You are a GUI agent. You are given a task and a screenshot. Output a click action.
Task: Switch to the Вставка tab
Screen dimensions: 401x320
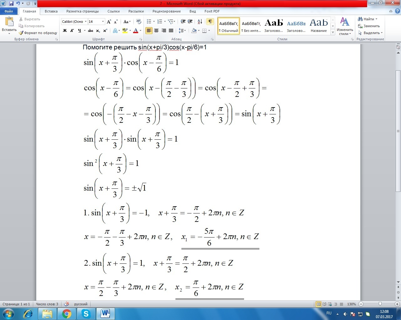51,11
